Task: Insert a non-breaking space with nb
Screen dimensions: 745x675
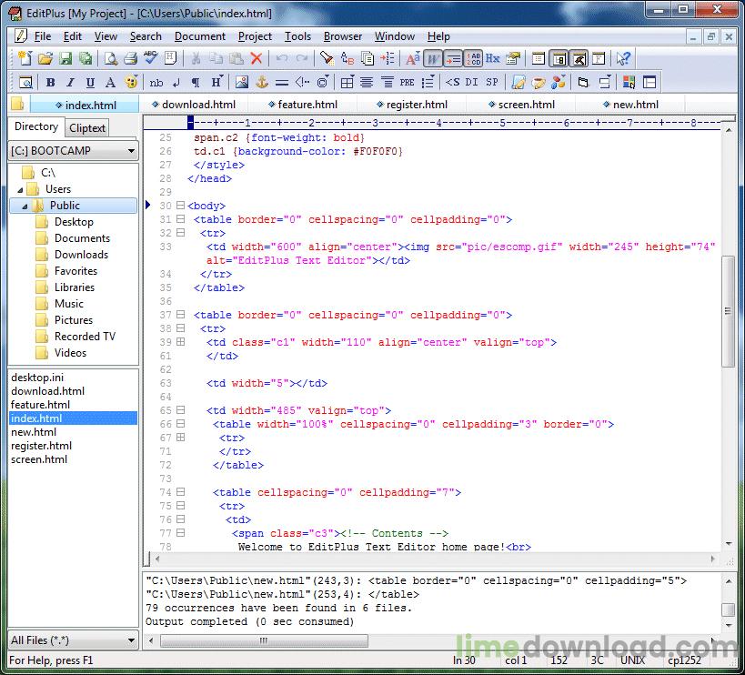Action: [x=156, y=83]
